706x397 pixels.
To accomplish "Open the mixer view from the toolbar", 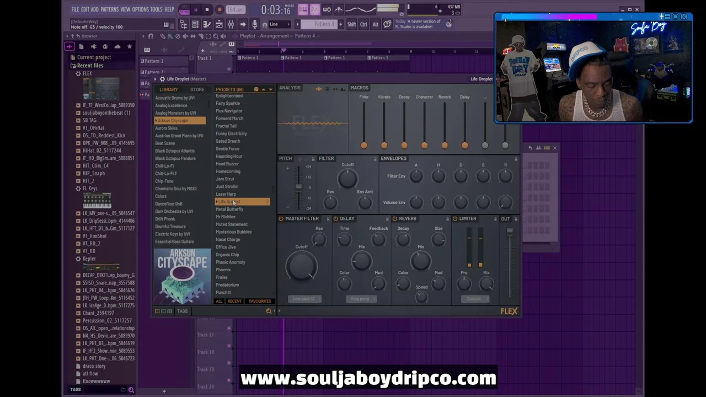I will click(x=231, y=24).
